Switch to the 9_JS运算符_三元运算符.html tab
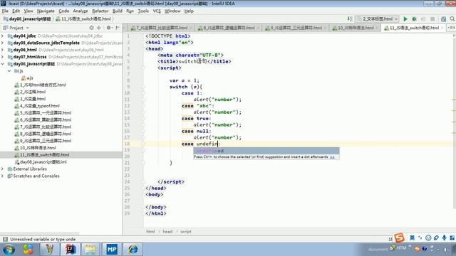This screenshot has width=456, height=256. (296, 28)
